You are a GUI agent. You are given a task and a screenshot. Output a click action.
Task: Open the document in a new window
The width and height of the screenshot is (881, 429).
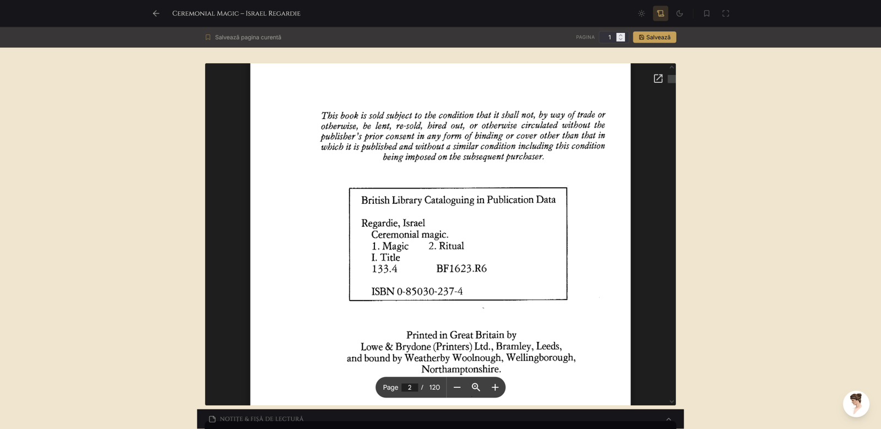pos(658,79)
